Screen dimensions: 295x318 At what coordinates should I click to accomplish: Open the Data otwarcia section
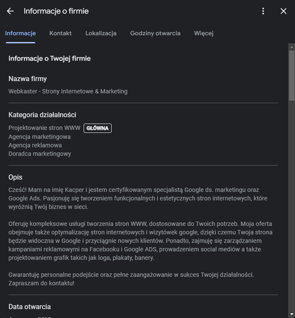point(30,307)
